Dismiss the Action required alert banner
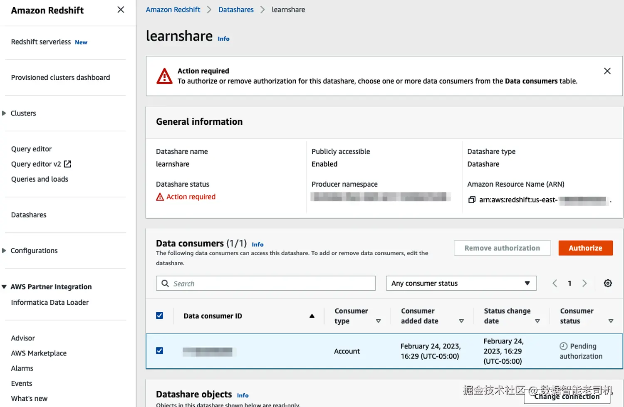Screen dimensions: 624x407 (607, 71)
